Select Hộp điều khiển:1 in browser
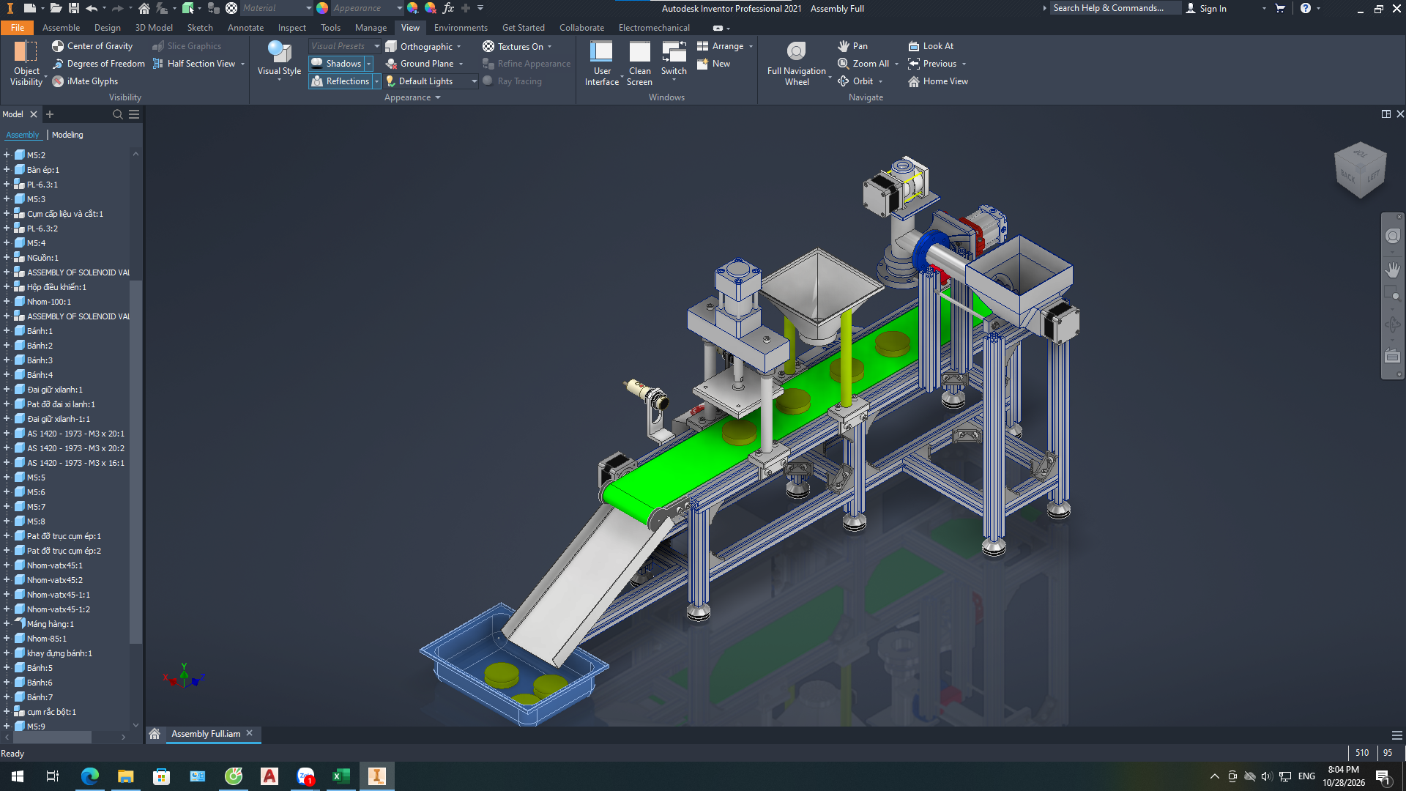Image resolution: width=1406 pixels, height=791 pixels. [x=56, y=287]
